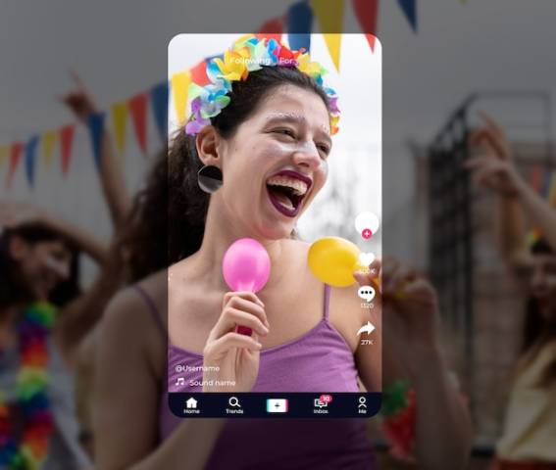The height and width of the screenshot is (470, 556).
Task: Click the pink follow plus badge
Action: tap(367, 234)
